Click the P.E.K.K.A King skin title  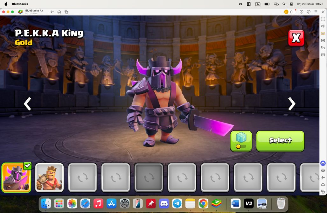click(x=49, y=33)
